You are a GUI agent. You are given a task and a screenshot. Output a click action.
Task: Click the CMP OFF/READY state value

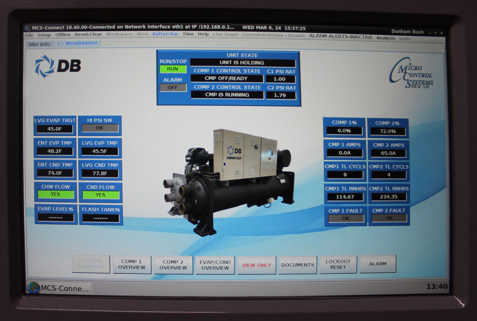227,78
